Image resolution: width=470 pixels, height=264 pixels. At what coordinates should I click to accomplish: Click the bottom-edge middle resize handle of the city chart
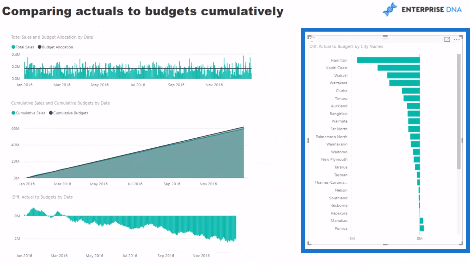tap(385, 244)
